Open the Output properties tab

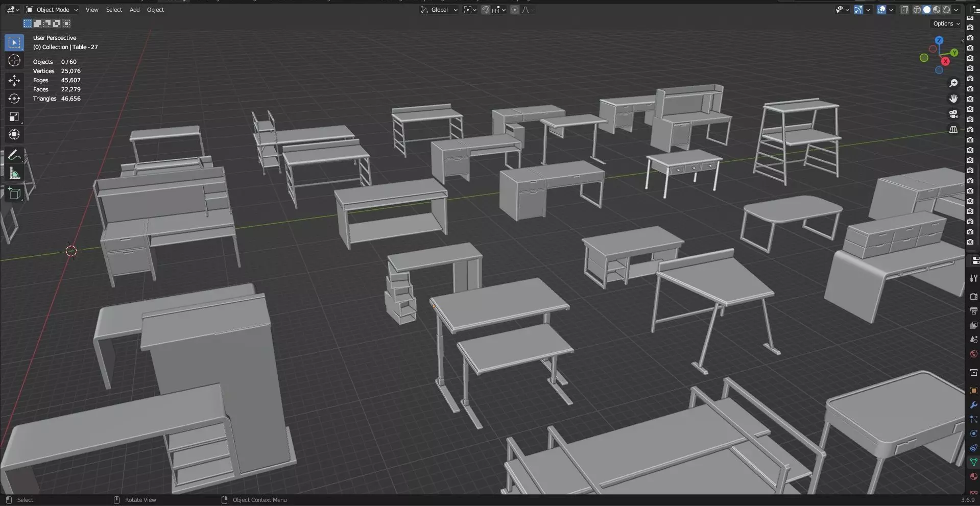[x=973, y=311]
